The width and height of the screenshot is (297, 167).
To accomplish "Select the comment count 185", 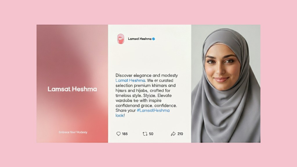I will [x=125, y=134].
